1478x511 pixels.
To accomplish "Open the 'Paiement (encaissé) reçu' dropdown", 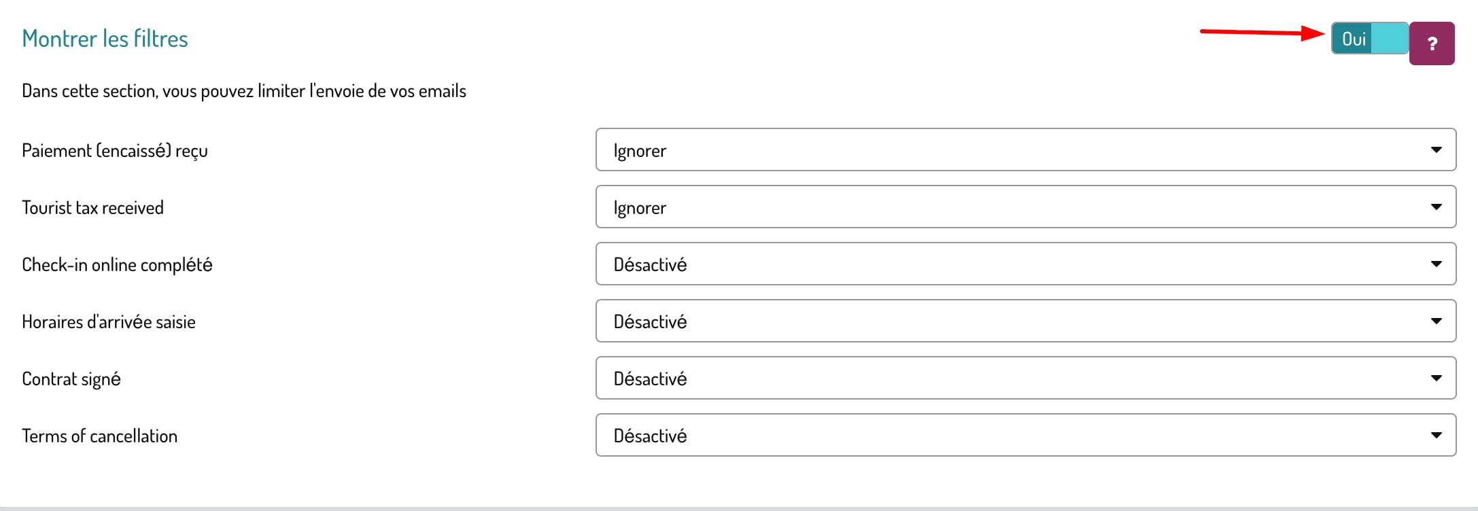I will coord(1025,149).
